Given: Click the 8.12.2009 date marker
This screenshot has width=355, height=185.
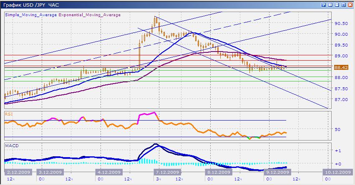Looking at the screenshot, I should point(219,172).
